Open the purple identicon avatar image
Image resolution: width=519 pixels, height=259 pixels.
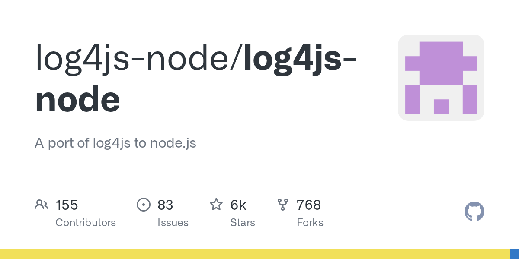441,78
